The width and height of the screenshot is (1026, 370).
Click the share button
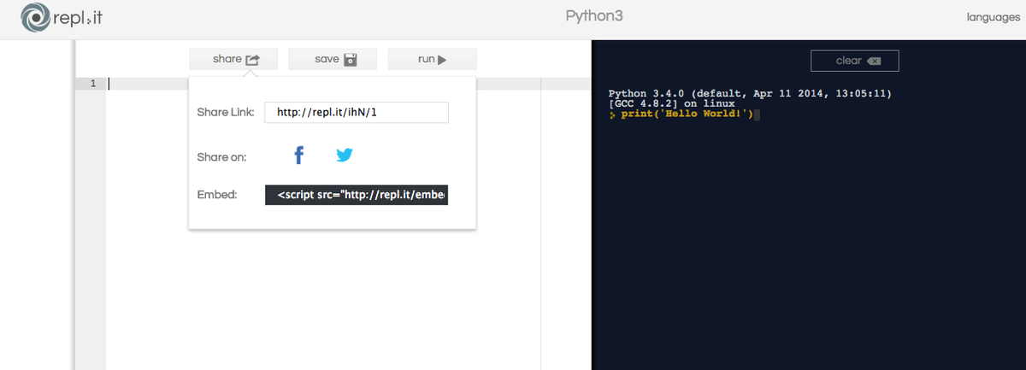coord(235,59)
